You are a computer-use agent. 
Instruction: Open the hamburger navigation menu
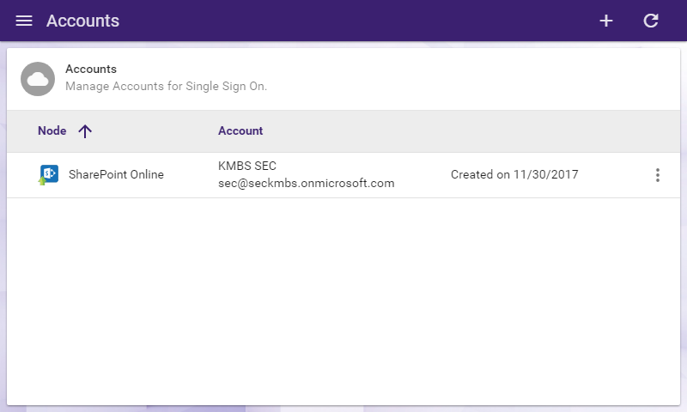(24, 21)
